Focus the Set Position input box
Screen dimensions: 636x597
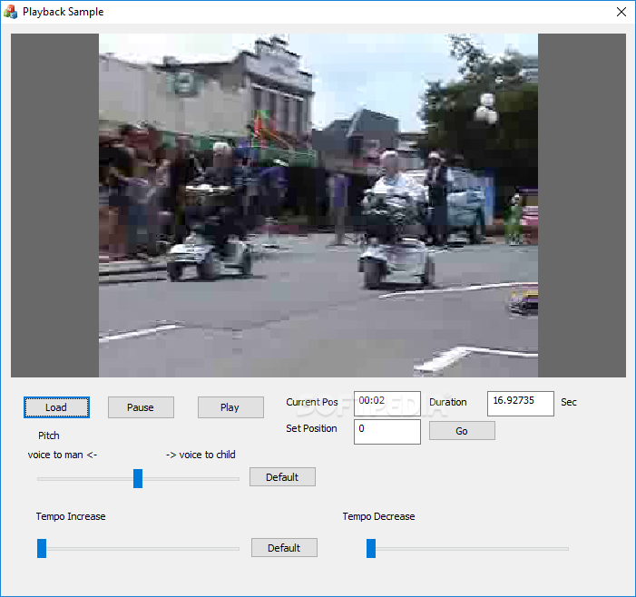(387, 431)
